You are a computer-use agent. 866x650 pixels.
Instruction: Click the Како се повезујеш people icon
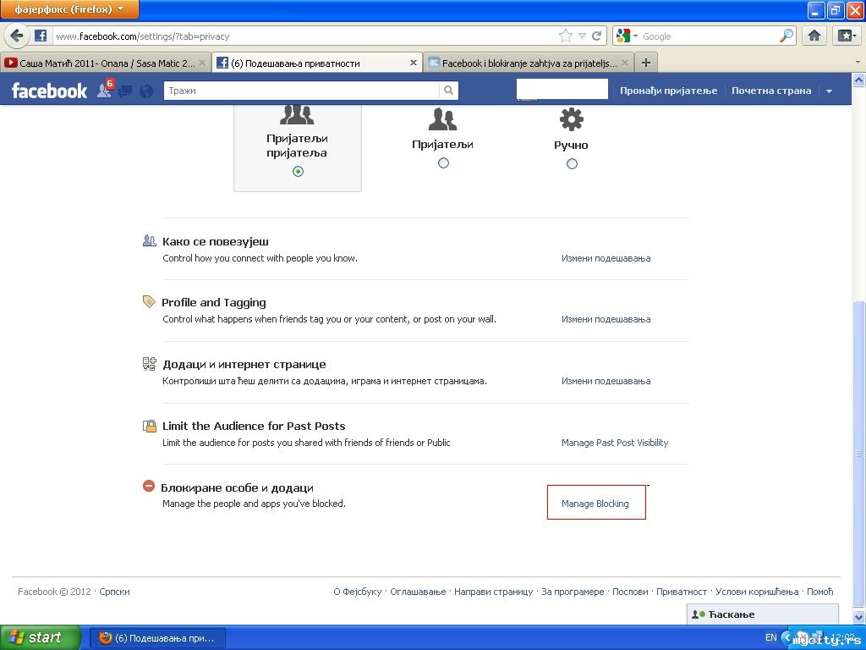(x=149, y=240)
